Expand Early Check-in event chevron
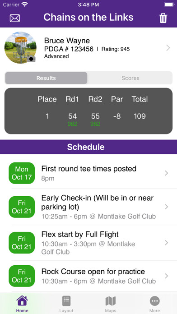The width and height of the screenshot is (177, 314). coord(166,207)
